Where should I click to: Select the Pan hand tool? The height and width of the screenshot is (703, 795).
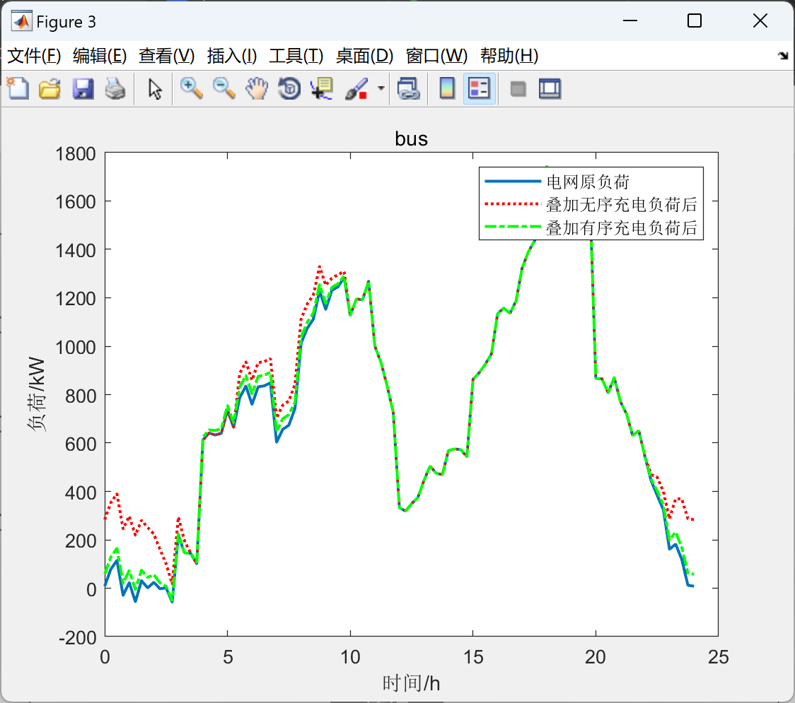pos(257,88)
